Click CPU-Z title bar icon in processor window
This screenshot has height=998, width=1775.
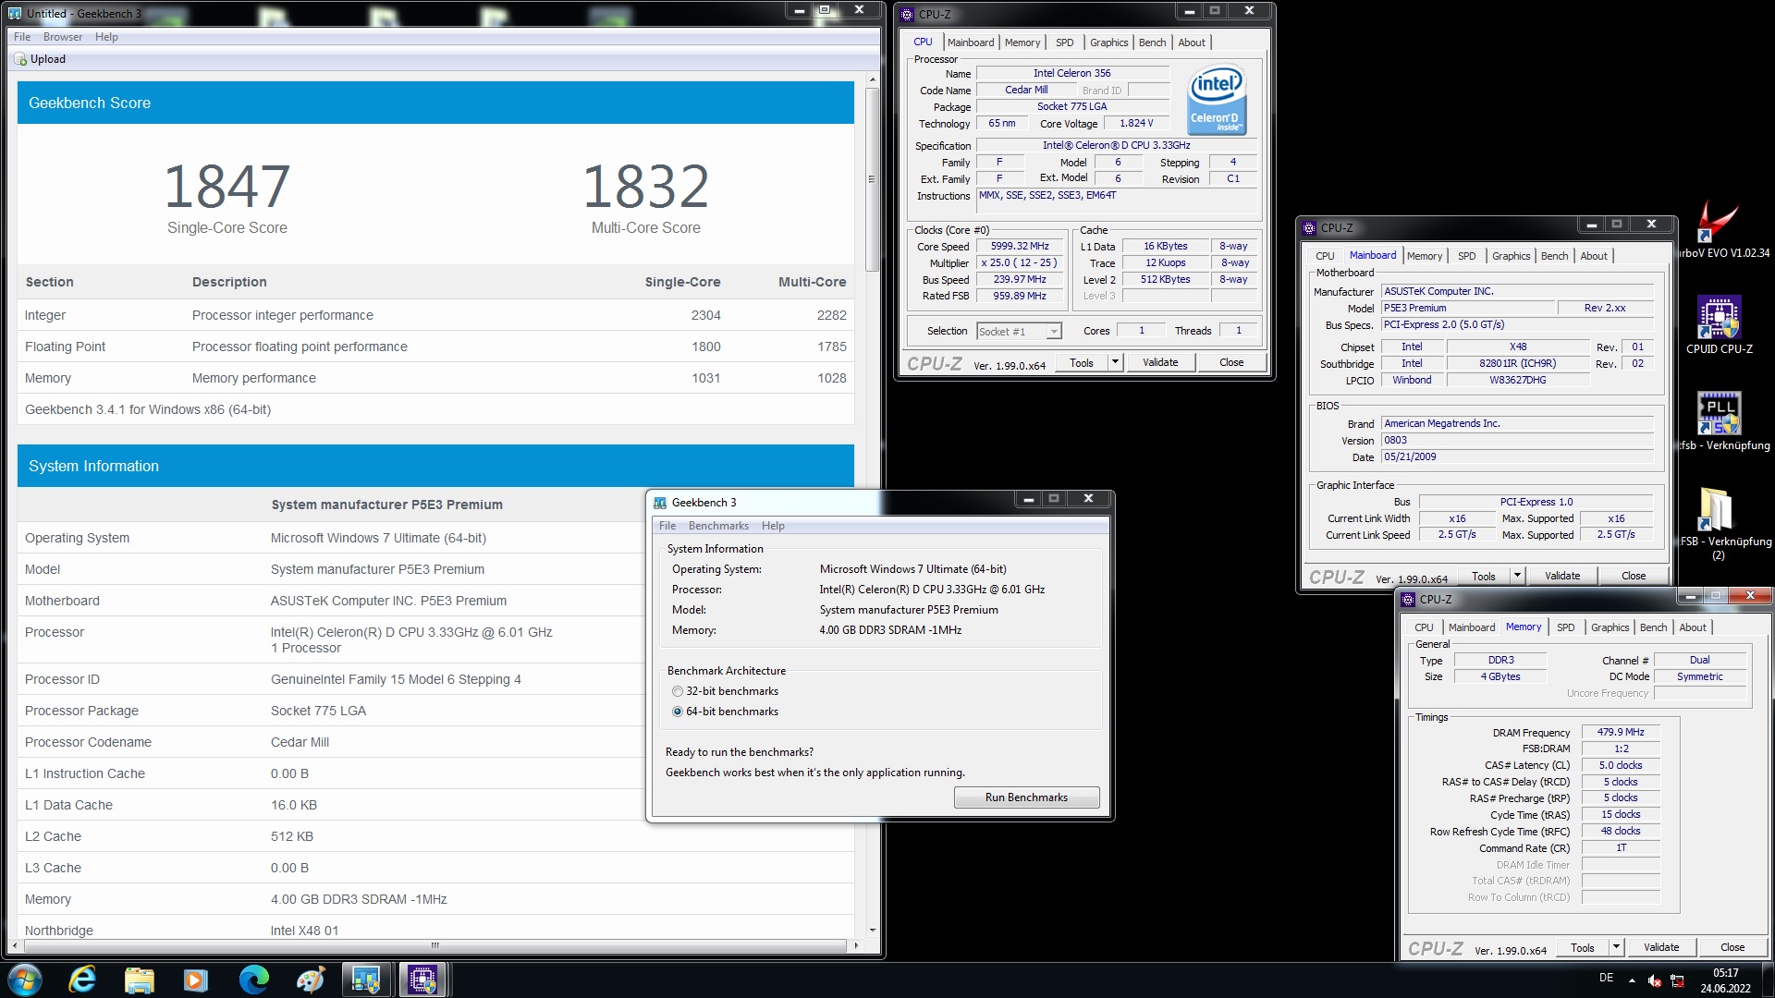[907, 14]
